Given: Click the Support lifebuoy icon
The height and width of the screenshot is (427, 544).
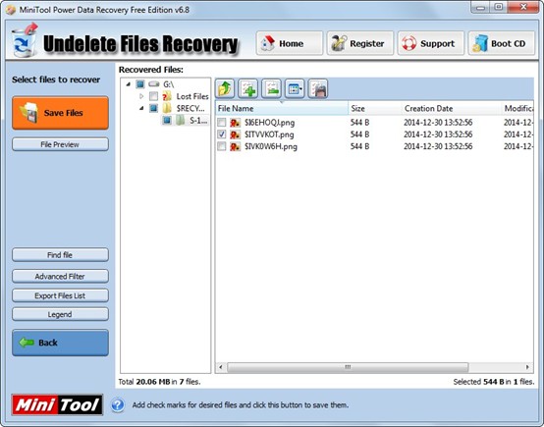Looking at the screenshot, I should click(409, 43).
